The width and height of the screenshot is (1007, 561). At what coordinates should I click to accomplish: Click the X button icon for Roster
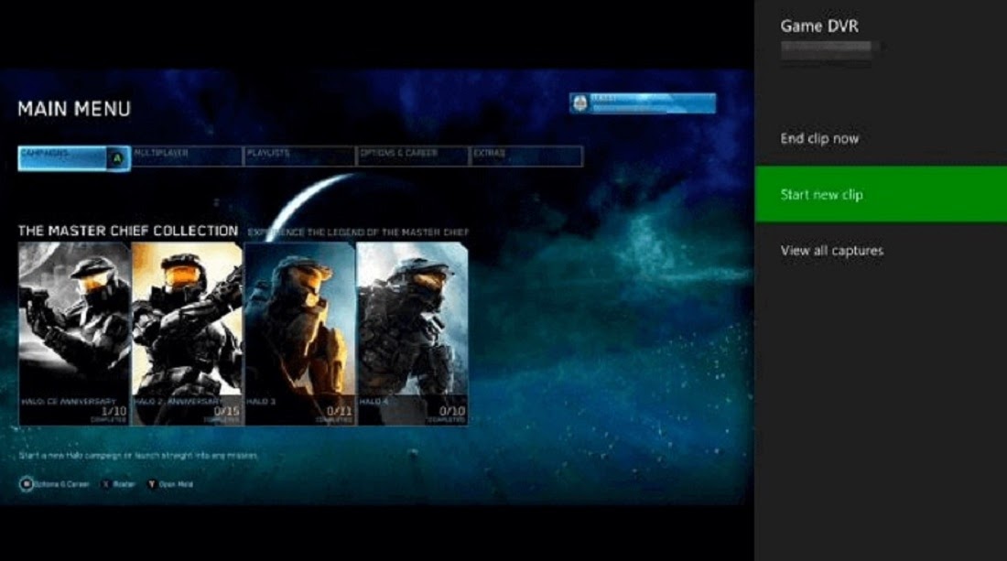point(106,484)
